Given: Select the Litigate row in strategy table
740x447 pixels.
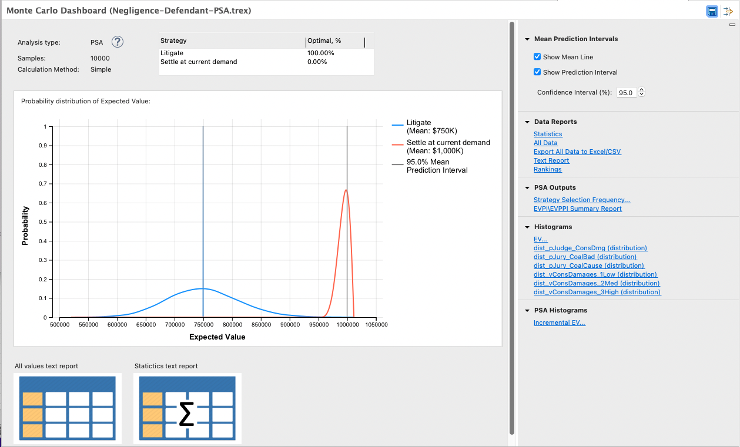Looking at the screenshot, I should tap(266, 53).
